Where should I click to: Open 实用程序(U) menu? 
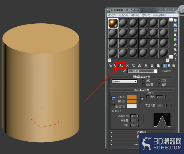point(159,15)
